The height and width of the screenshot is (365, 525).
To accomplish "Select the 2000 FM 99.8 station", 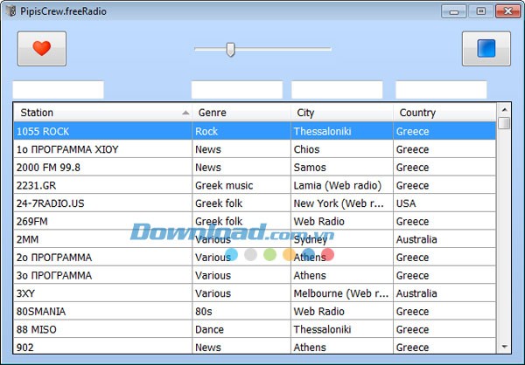I will (x=102, y=167).
